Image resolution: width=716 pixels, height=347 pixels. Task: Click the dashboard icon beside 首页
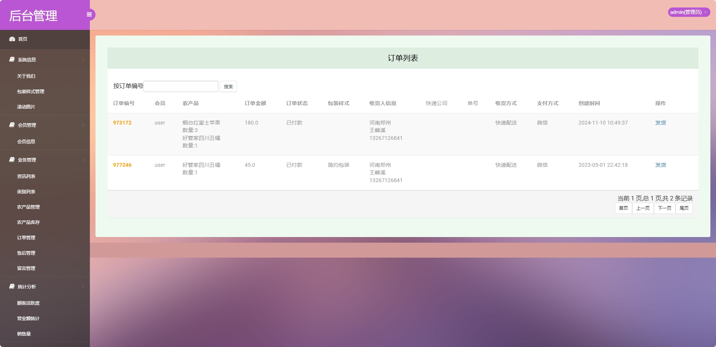click(x=12, y=39)
